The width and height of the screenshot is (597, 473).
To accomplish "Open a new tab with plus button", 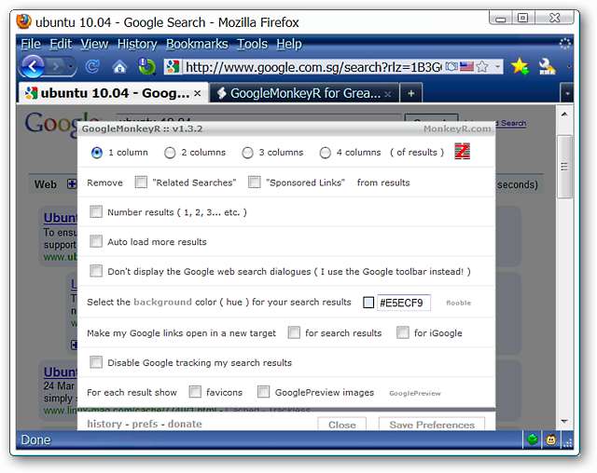I will pyautogui.click(x=410, y=93).
